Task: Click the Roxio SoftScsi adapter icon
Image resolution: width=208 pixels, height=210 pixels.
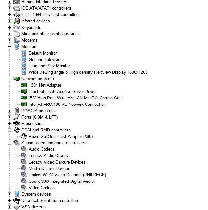Action: click(x=24, y=136)
